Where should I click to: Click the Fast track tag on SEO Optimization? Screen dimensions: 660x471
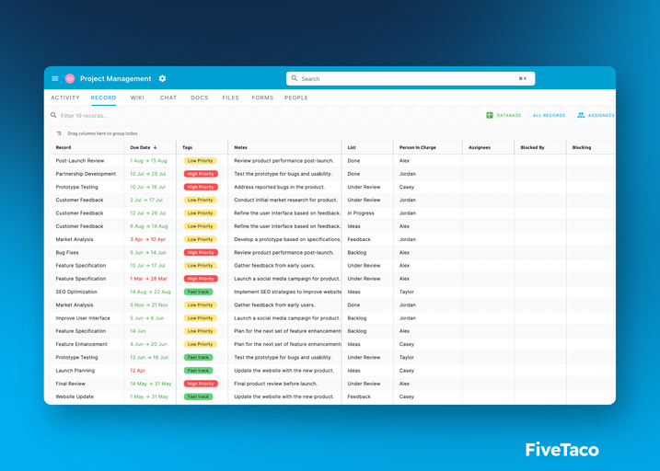pyautogui.click(x=198, y=292)
